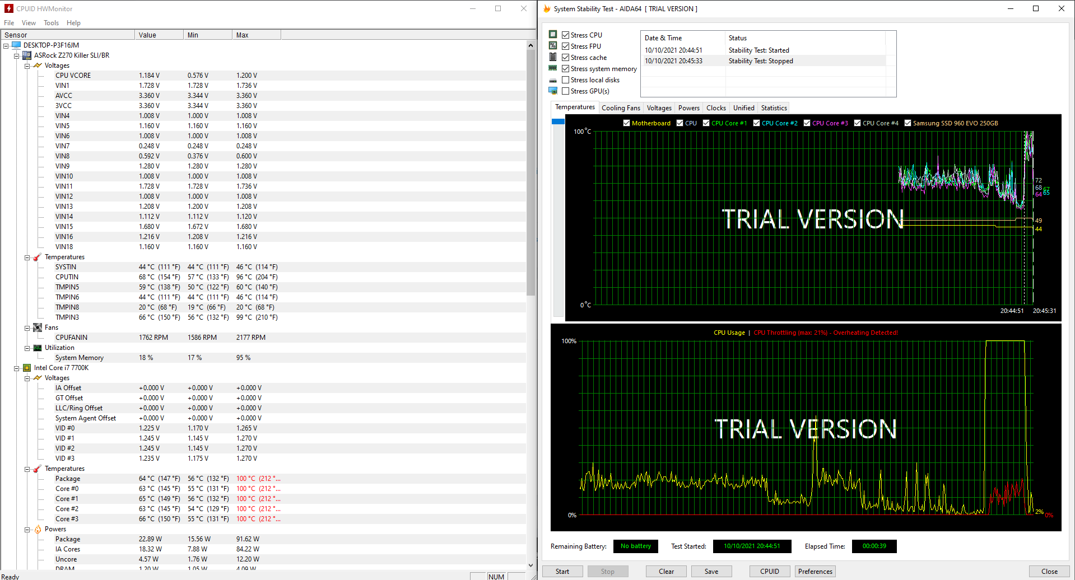Click the Stress local disks drive icon
This screenshot has width=1075, height=580.
pos(553,80)
